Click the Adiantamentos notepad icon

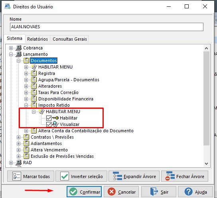26,143
